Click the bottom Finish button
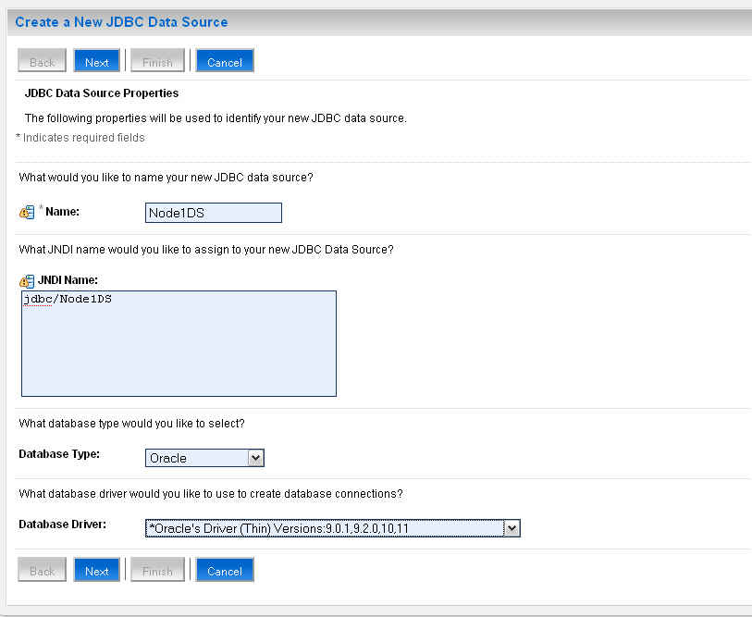This screenshot has width=752, height=617. 157,571
